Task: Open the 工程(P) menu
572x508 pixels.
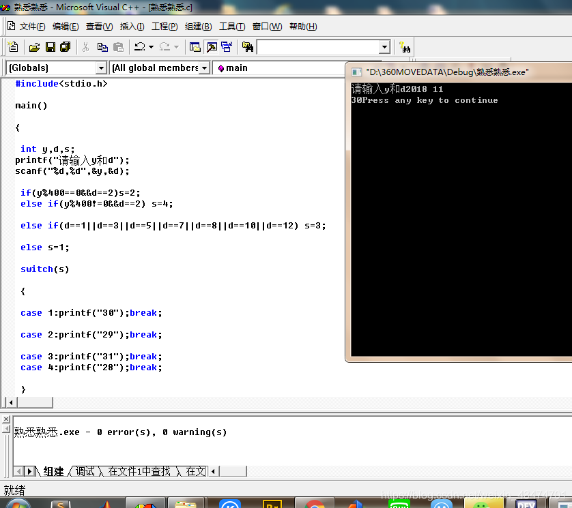Action: (165, 27)
